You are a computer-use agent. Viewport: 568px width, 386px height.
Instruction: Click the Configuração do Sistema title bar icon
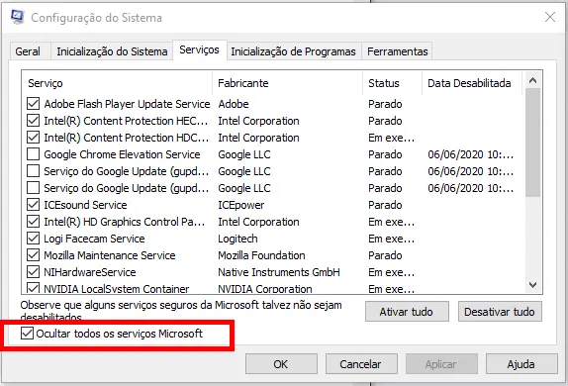coord(17,17)
